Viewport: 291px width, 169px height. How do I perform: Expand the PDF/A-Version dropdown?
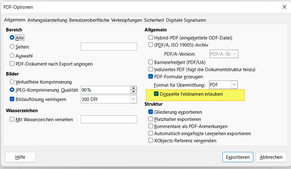tap(235, 54)
